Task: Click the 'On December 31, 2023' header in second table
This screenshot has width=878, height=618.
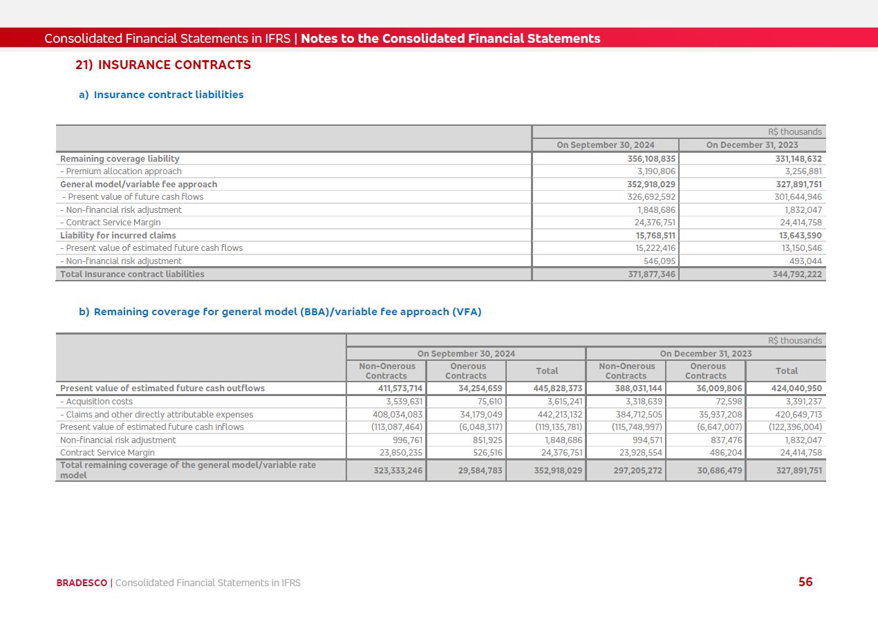Action: click(706, 354)
